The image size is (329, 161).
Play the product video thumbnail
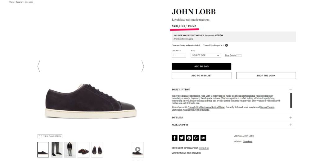(137, 149)
